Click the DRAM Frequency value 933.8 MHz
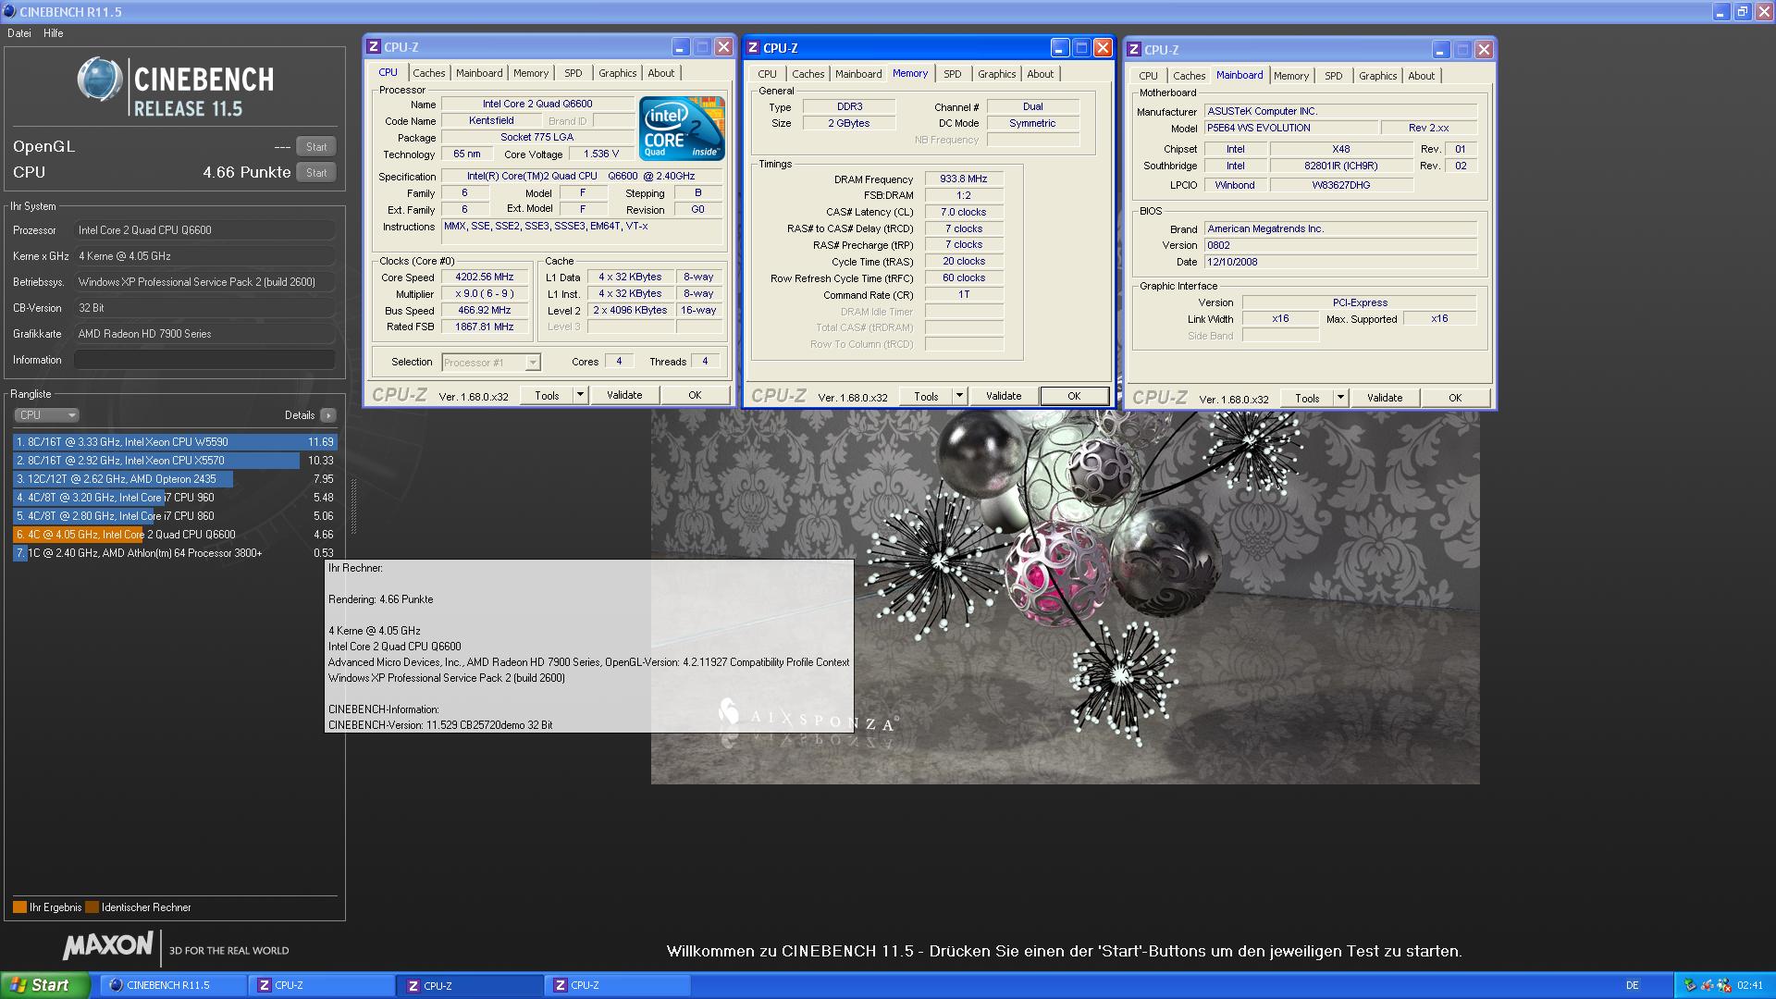The image size is (1776, 999). point(963,179)
